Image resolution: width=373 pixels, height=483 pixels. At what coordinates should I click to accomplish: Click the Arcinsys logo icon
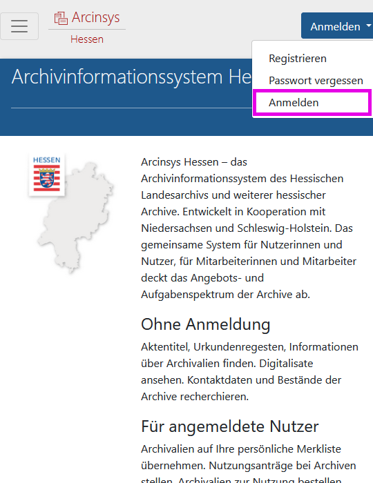click(61, 18)
